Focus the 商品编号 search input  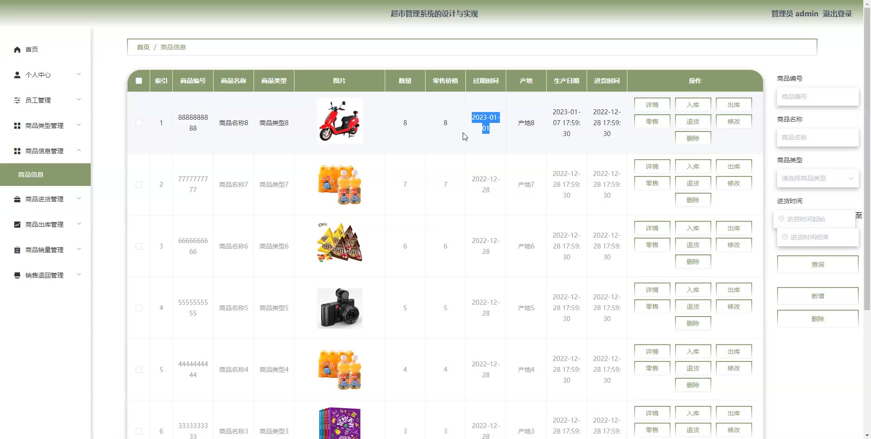click(817, 97)
